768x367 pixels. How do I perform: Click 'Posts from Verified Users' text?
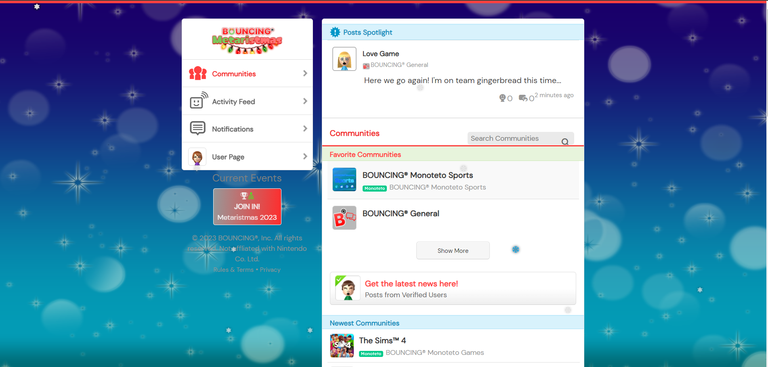[406, 295]
